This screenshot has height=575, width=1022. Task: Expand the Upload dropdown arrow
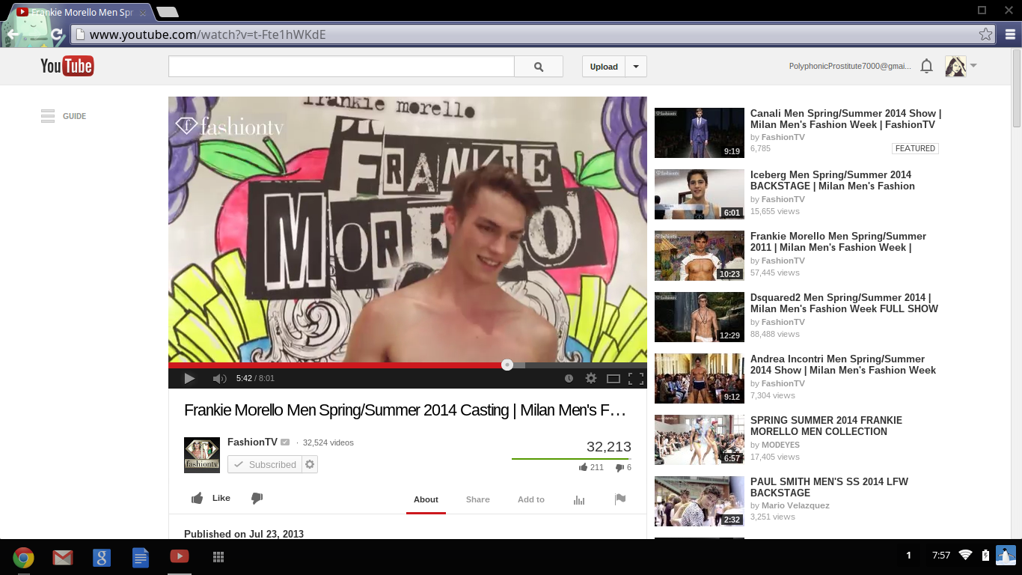(636, 67)
